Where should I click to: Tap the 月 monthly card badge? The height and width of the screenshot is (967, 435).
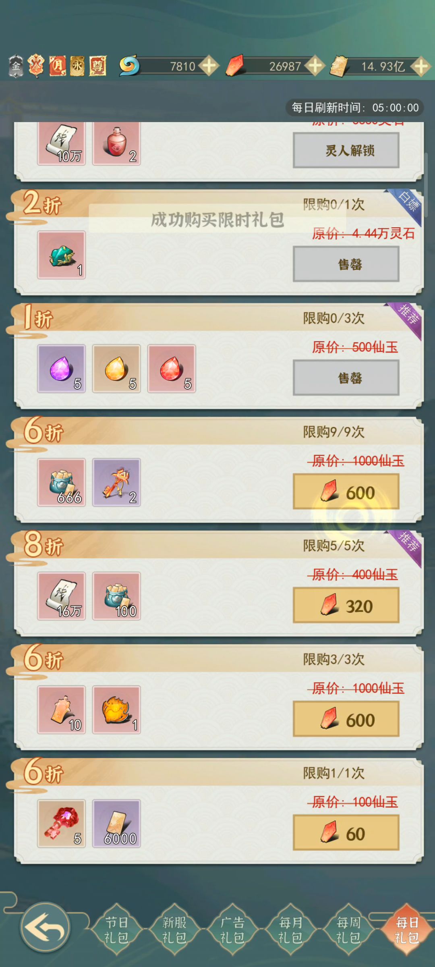(58, 66)
